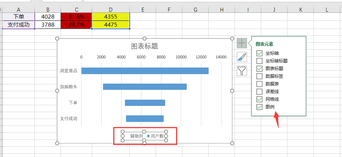Select cell containing 4028
Screen dimensions: 342x157
48,16
